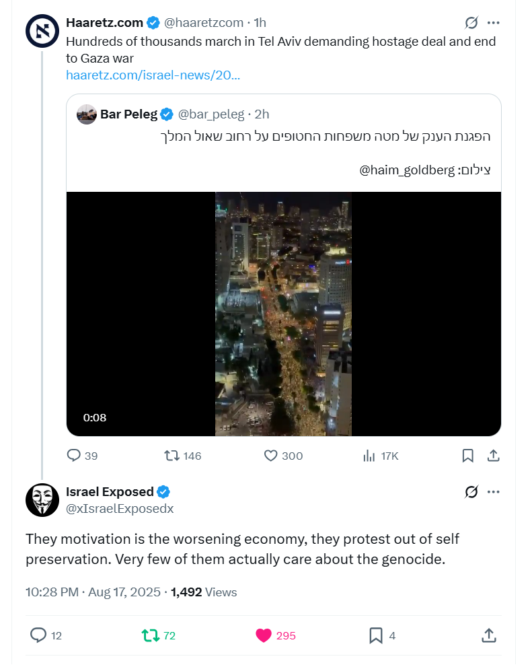Screen dimensions: 532x667
Task: Unlike the Israel Exposed post
Action: tap(264, 635)
